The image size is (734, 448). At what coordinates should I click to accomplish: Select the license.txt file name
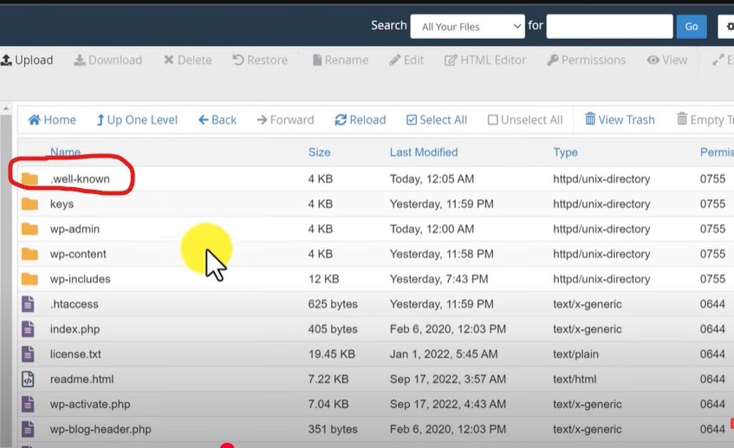75,354
